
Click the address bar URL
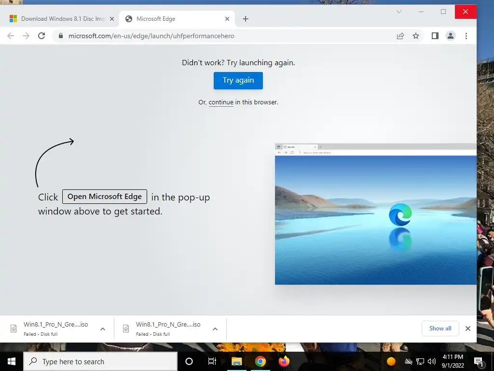coord(151,36)
